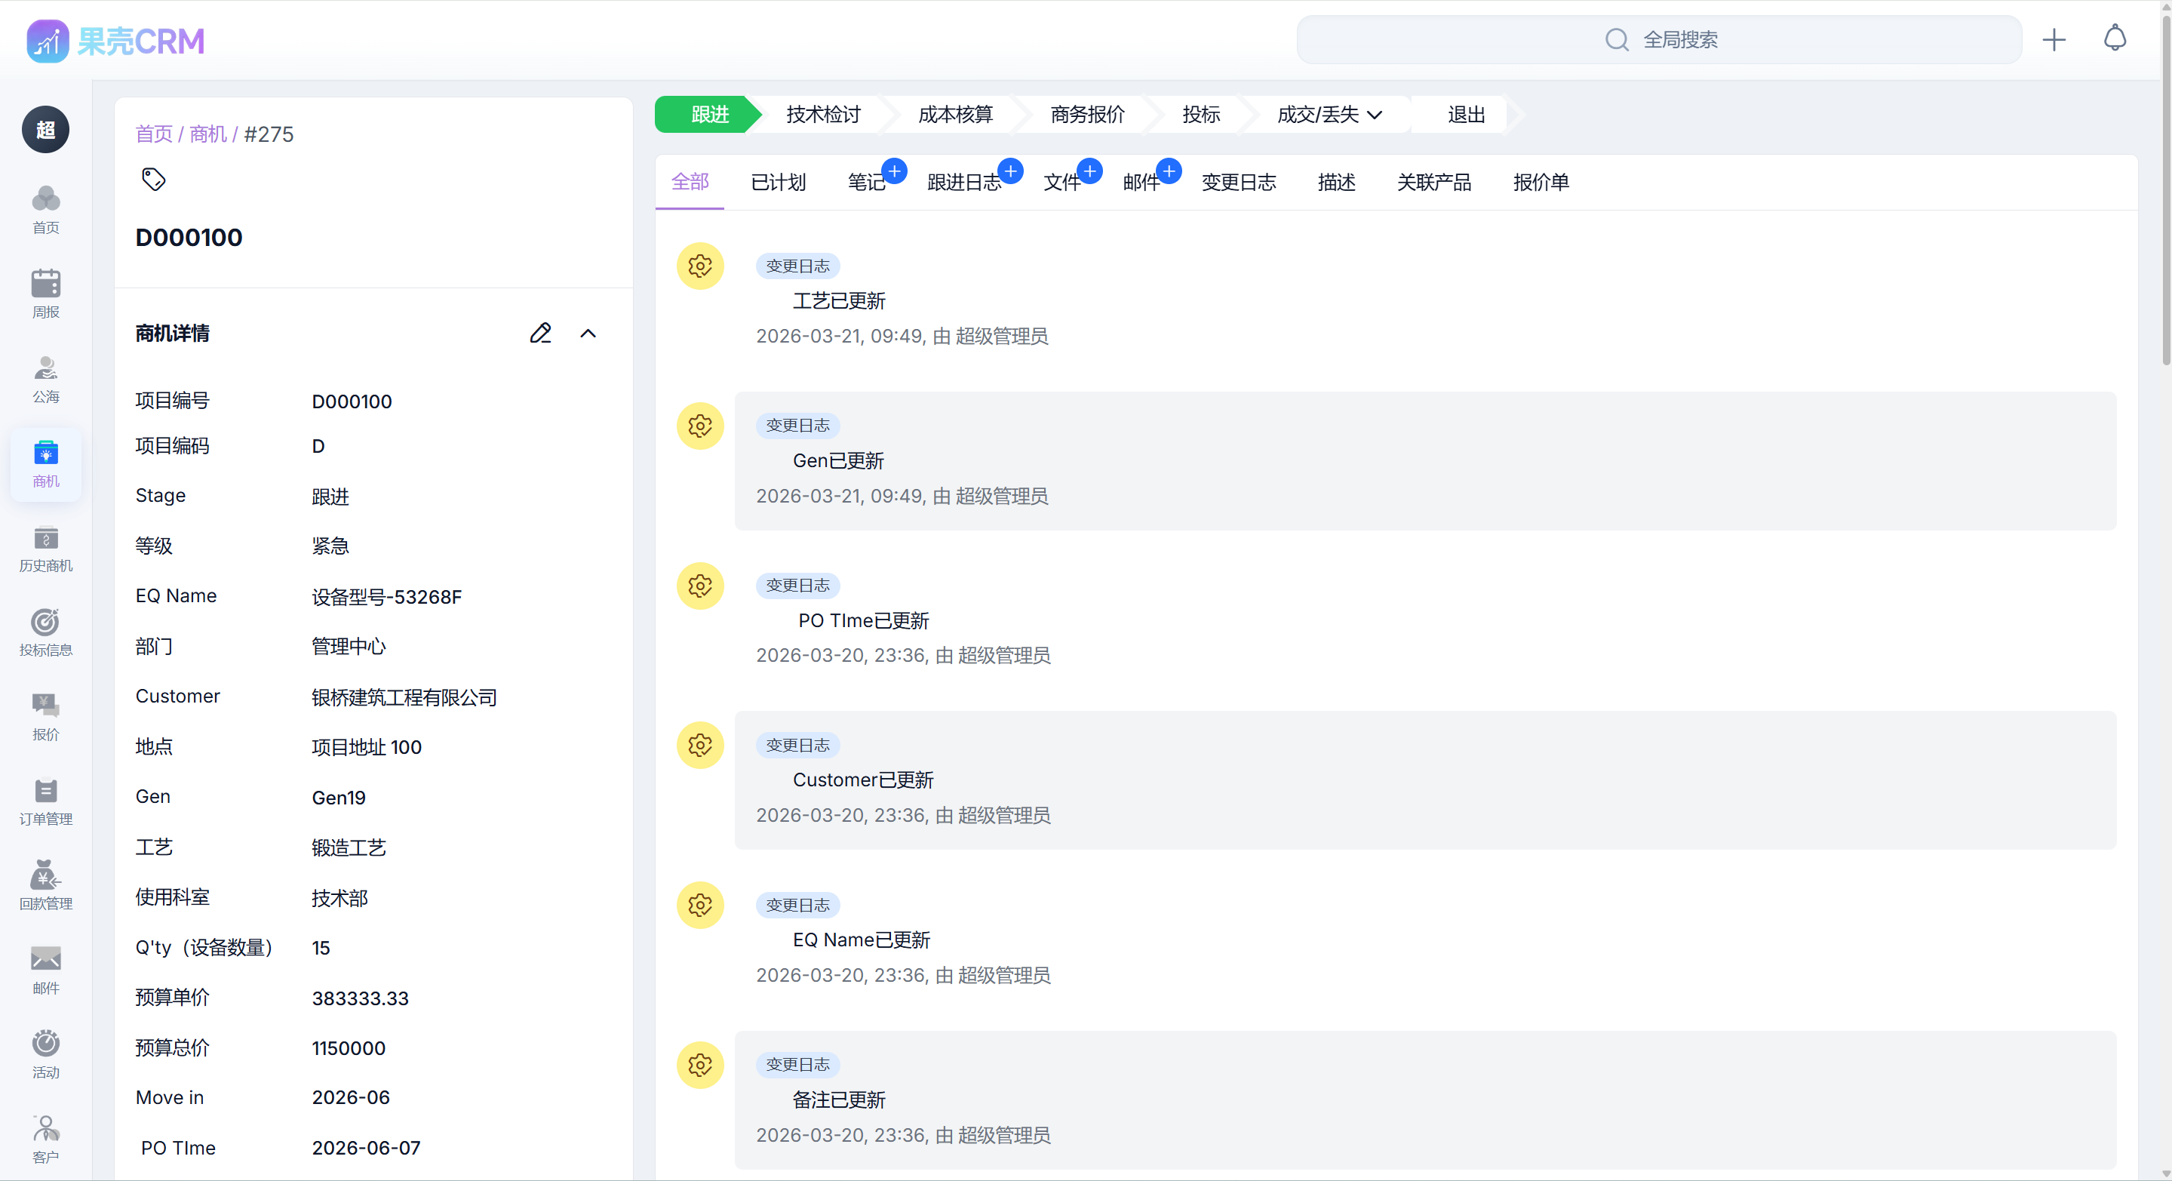Select the 公海 sidebar icon

pos(45,379)
